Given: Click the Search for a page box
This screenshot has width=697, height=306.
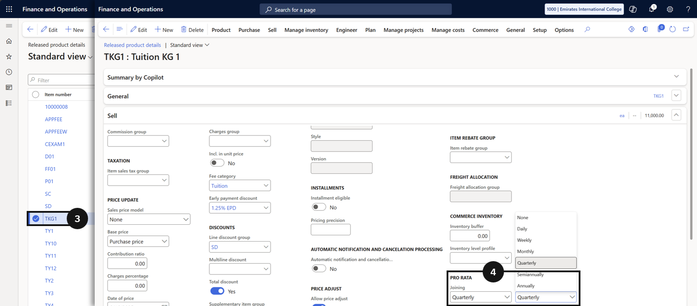Looking at the screenshot, I should click(x=356, y=9).
